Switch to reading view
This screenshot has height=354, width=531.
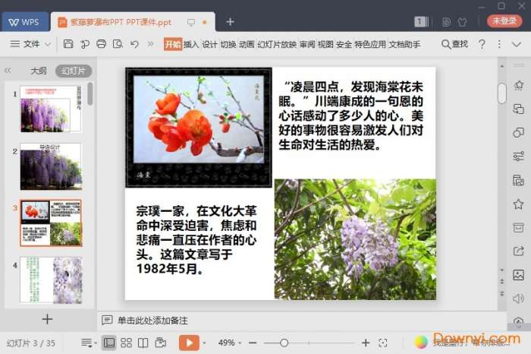[143, 343]
